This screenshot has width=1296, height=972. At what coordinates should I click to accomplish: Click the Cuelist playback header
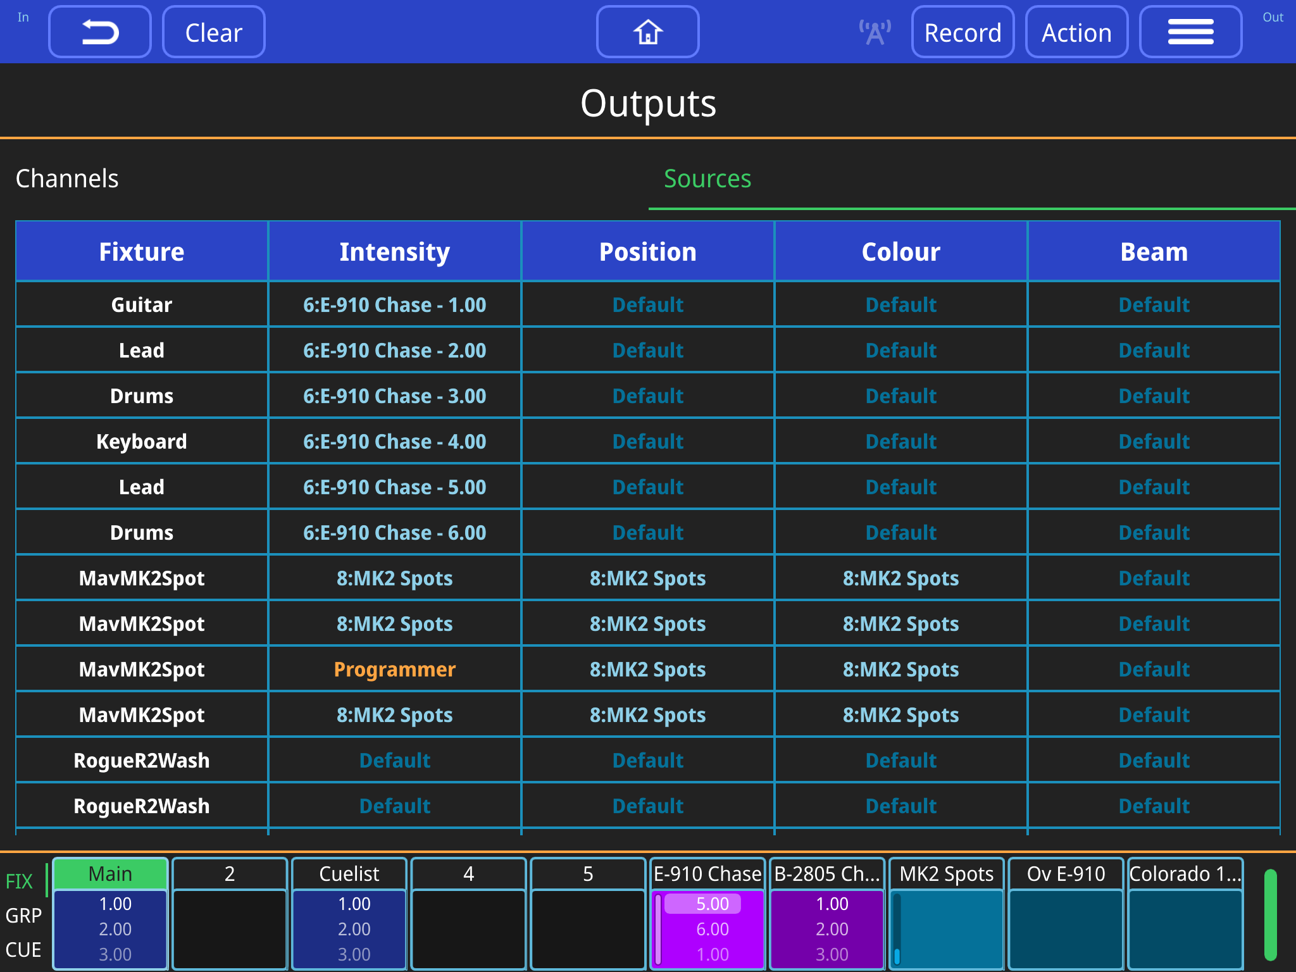tap(349, 873)
